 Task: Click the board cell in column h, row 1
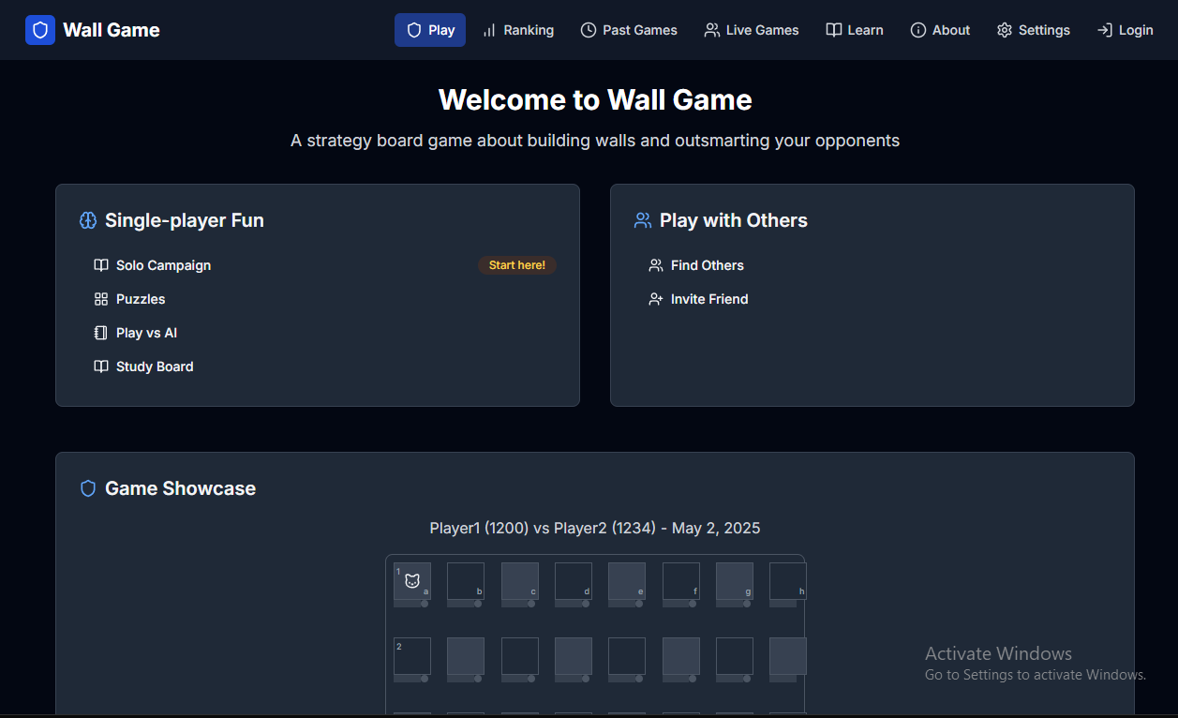(787, 581)
